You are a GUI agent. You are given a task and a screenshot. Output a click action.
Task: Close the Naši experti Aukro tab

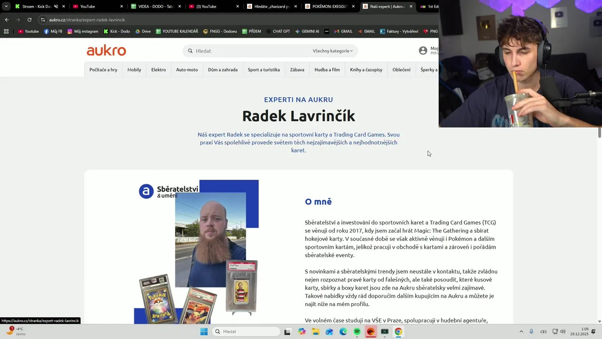[411, 7]
